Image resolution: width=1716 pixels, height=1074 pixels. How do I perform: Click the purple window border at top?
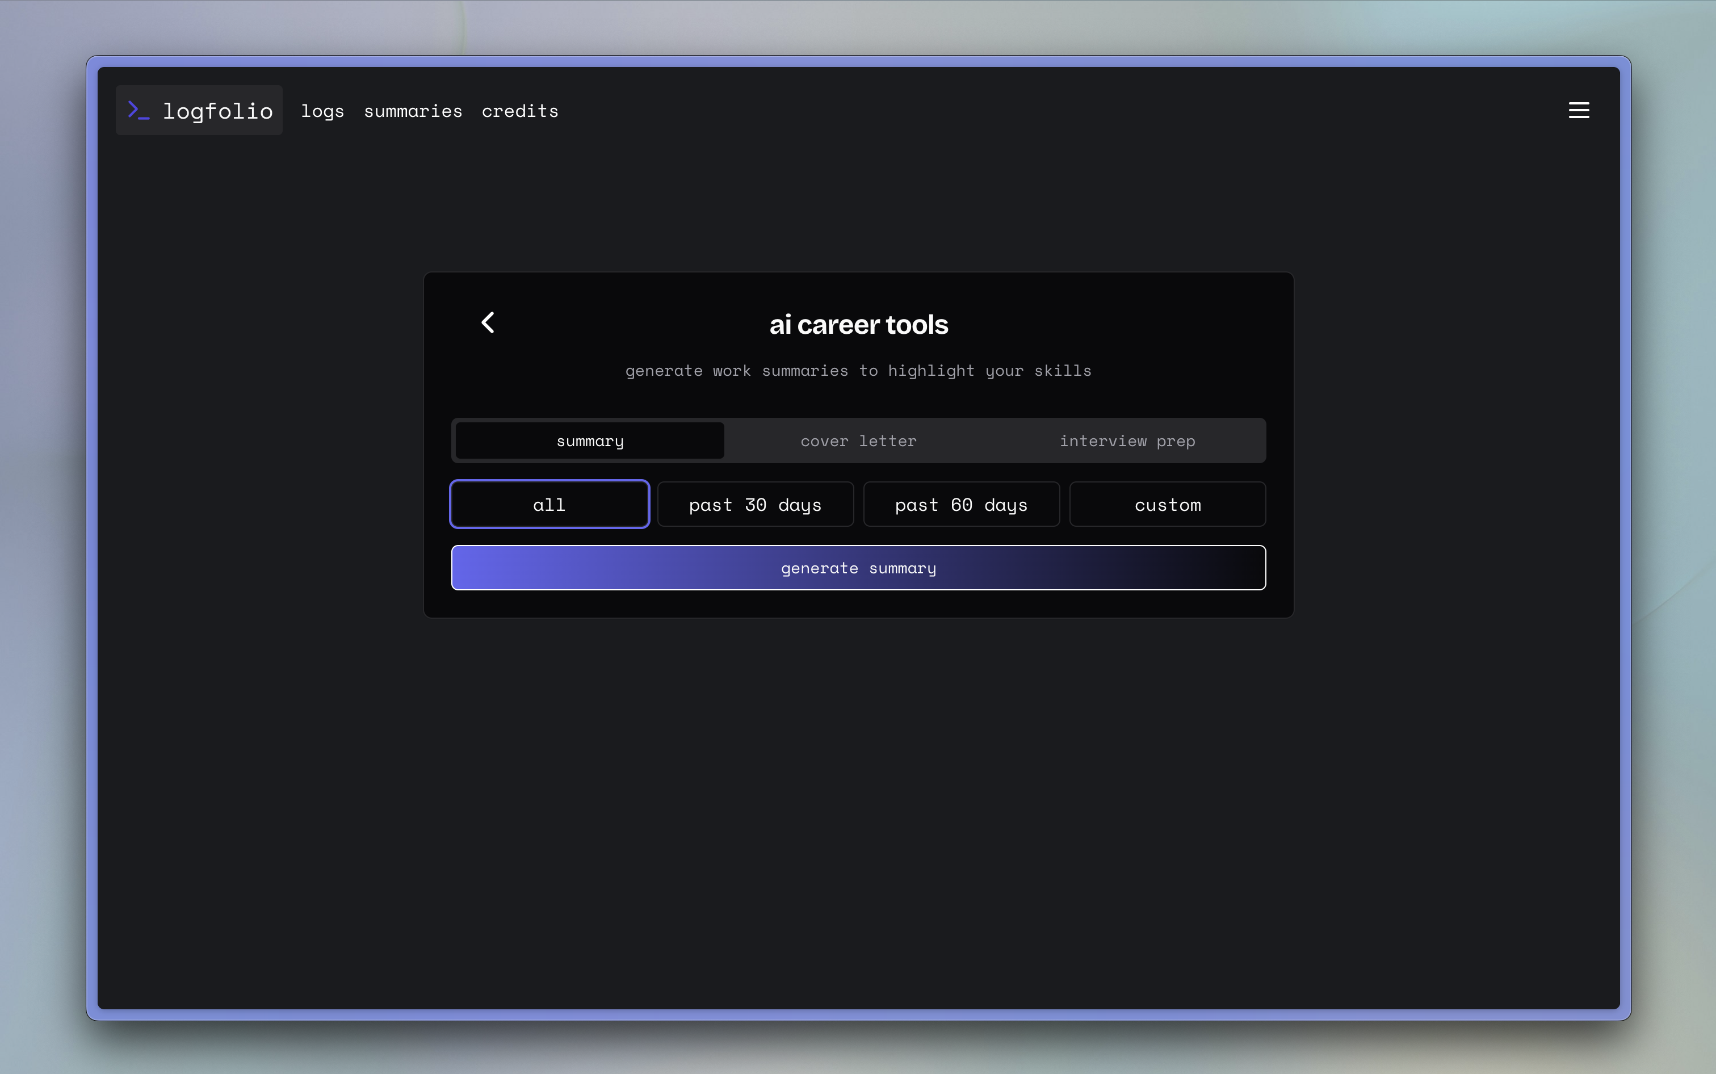point(858,61)
